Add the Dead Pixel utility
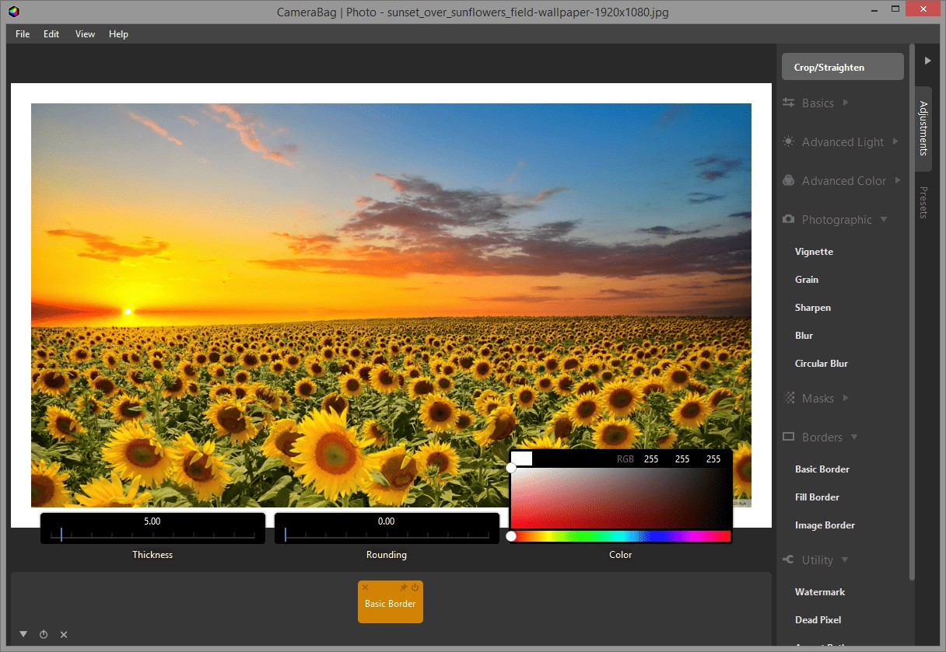946x652 pixels. pyautogui.click(x=818, y=620)
